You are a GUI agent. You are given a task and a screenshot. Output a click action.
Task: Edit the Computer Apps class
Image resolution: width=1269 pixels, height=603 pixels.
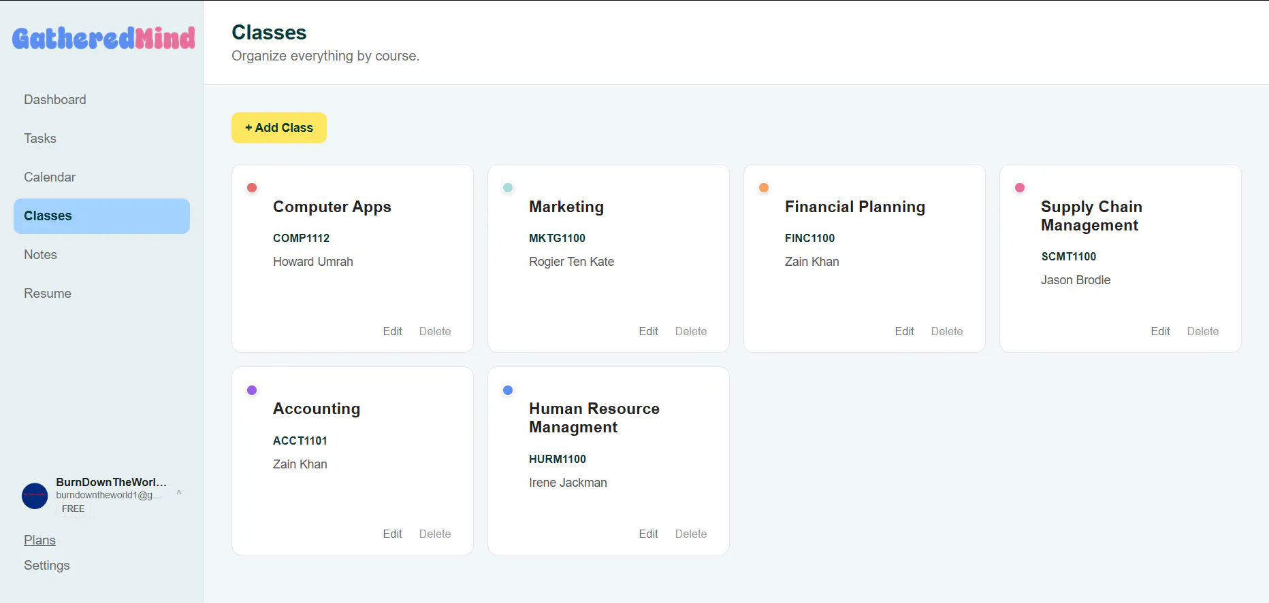click(392, 331)
